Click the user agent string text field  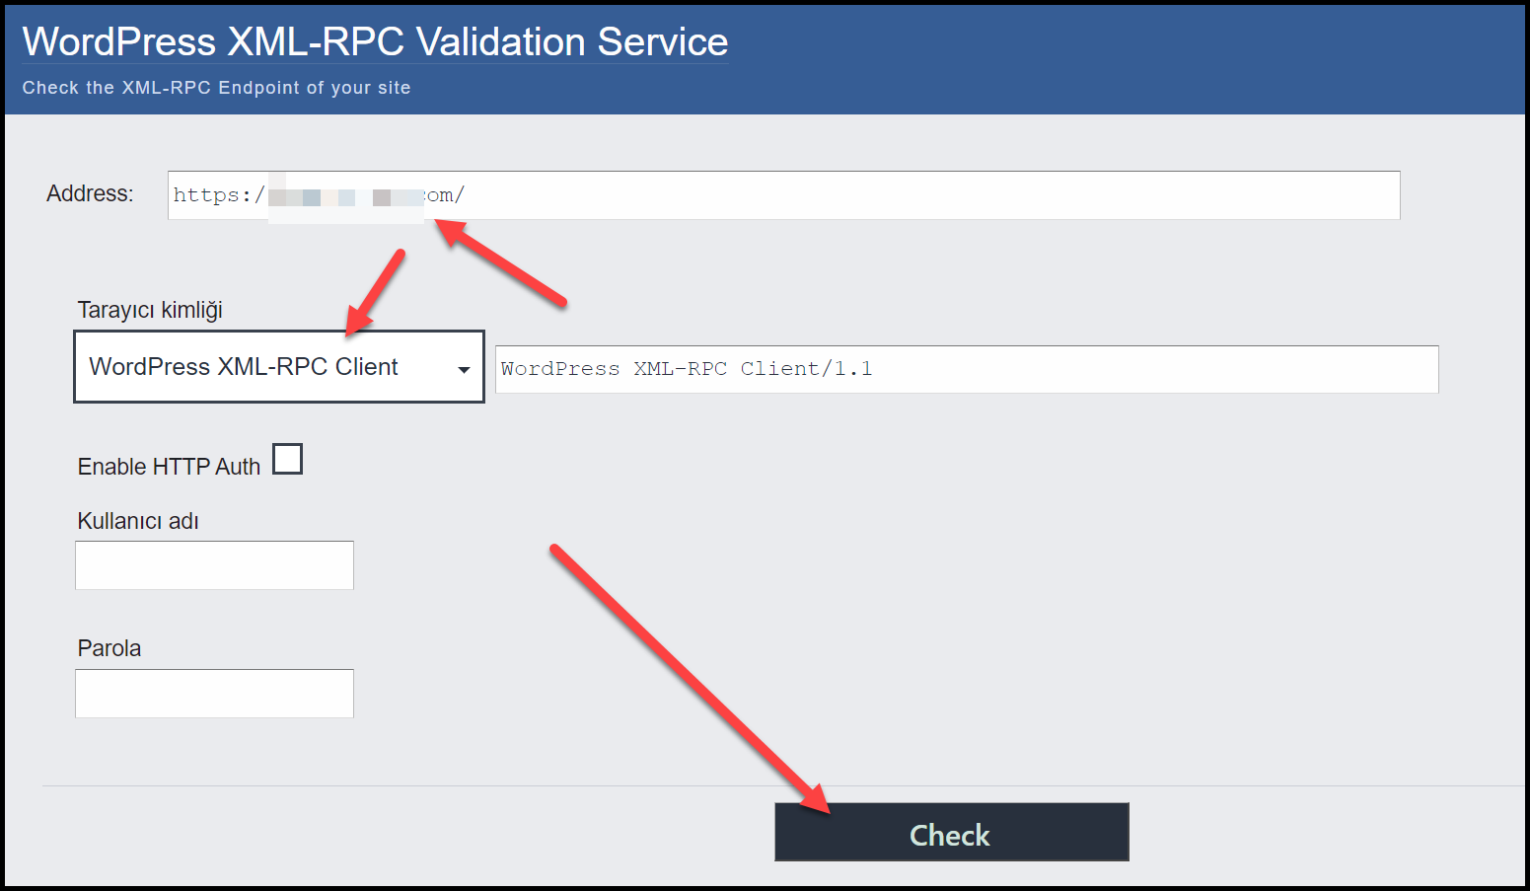click(967, 369)
